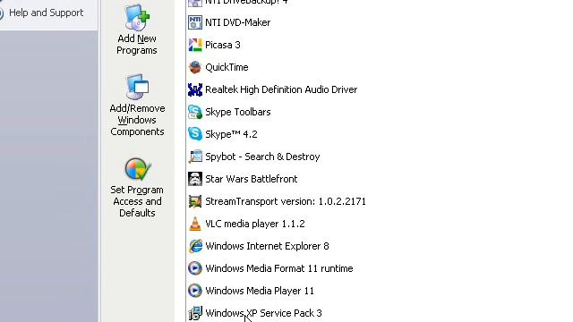Click Set Program Access and Defaults label
The height and width of the screenshot is (322, 573).
click(x=137, y=201)
